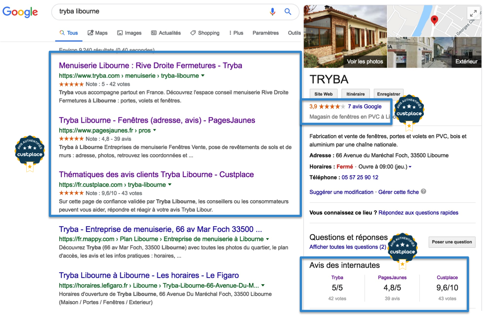Expand photo viewer with fullscreen arrows icon

pos(473,14)
